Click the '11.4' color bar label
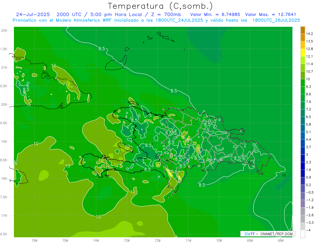The width and height of the screenshot is (315, 244). (310, 64)
